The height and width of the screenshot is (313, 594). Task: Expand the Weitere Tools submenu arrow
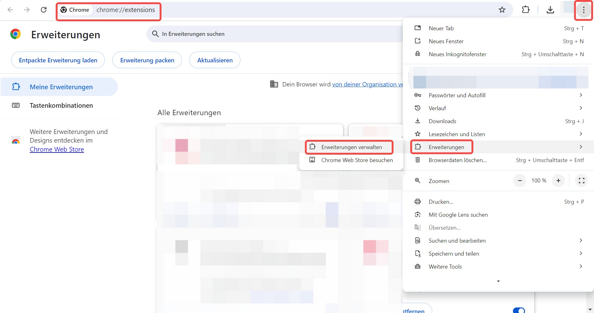581,266
